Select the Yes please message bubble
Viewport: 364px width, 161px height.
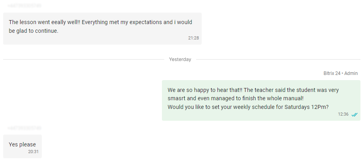point(22,146)
